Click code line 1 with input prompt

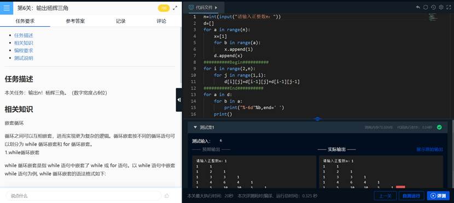[x=242, y=17]
